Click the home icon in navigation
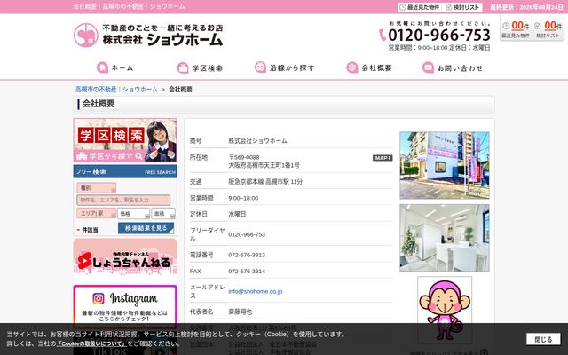 [103, 67]
